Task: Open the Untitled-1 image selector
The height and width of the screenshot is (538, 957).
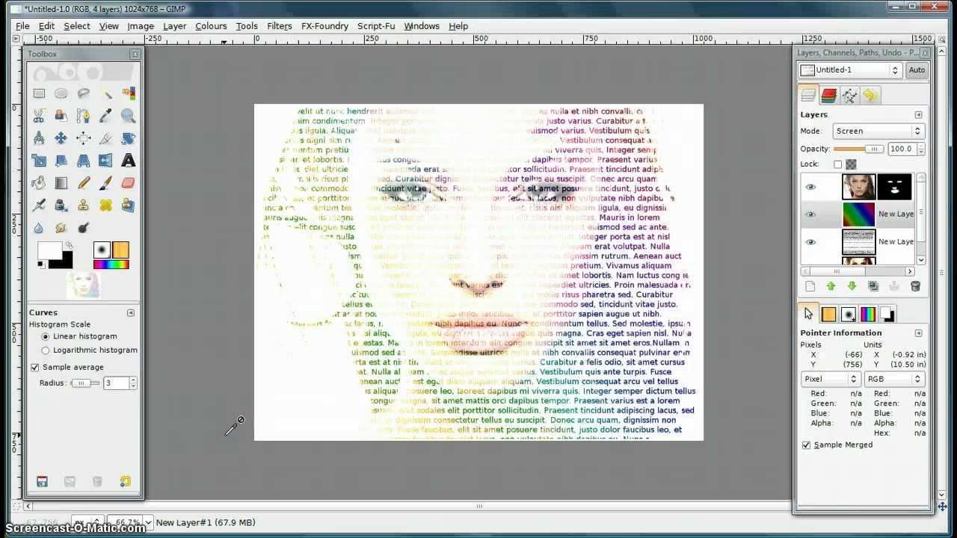Action: pyautogui.click(x=849, y=69)
